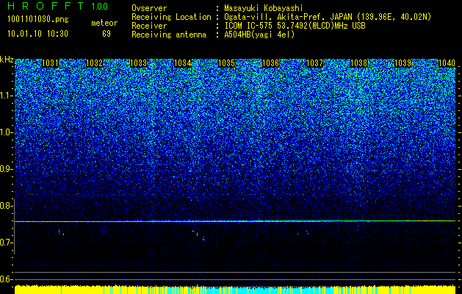Click the 1034 time marker
Screen dimensions: 462x294
point(182,63)
